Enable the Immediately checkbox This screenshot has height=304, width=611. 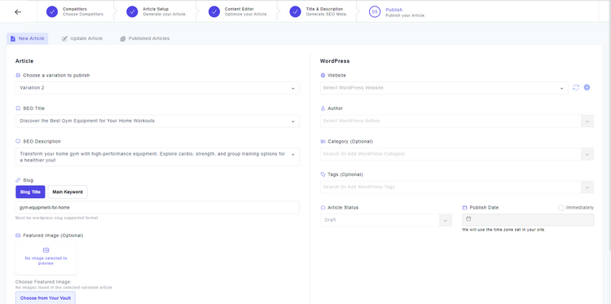click(x=561, y=208)
